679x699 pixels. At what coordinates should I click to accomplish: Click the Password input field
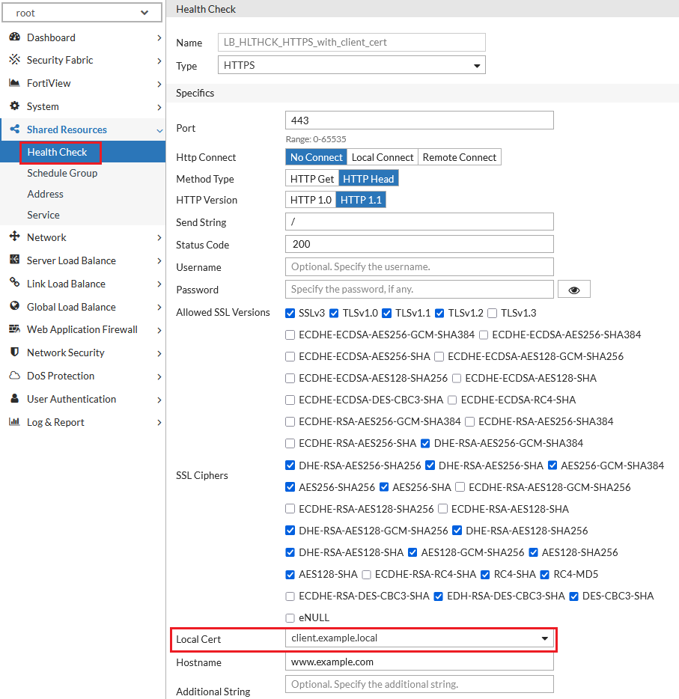(x=419, y=290)
